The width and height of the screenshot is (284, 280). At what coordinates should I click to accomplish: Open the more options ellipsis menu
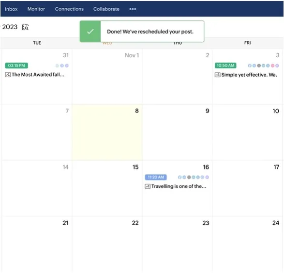pyautogui.click(x=133, y=9)
